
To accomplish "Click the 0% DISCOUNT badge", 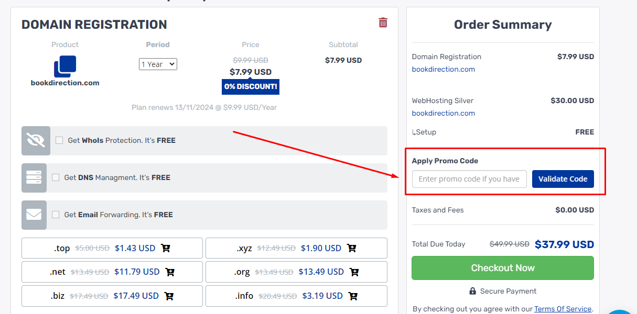I will coord(250,86).
